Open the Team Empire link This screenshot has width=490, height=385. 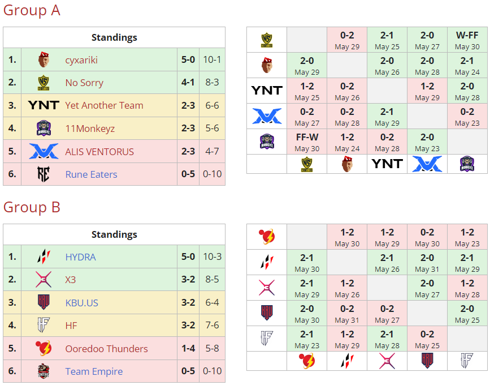(94, 371)
